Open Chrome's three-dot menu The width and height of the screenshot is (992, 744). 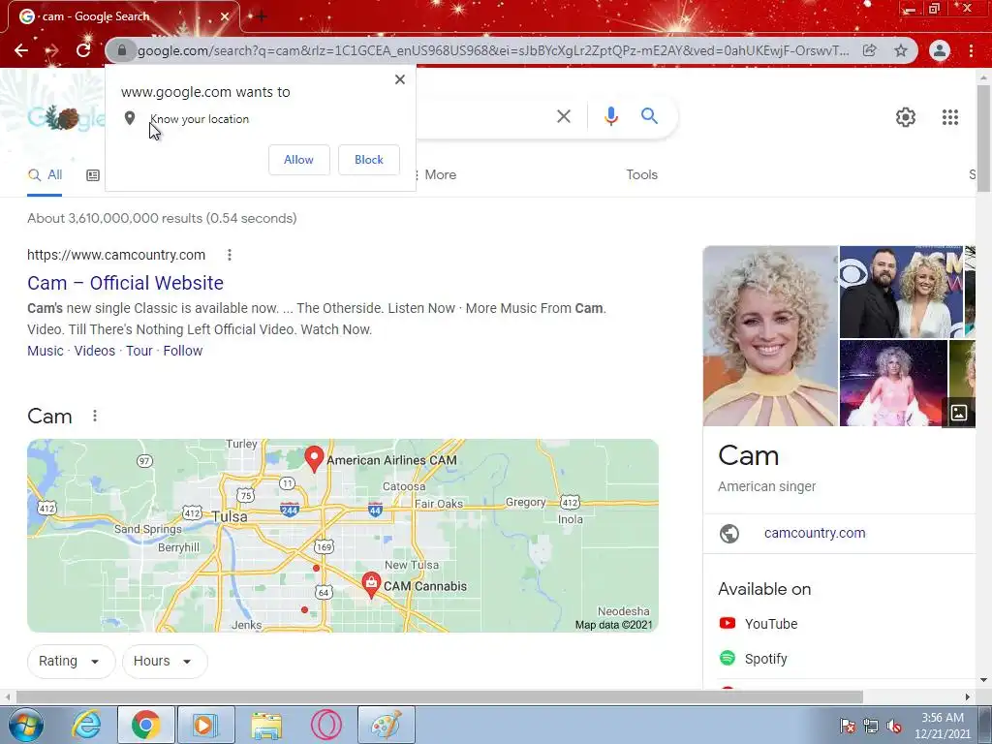[971, 50]
